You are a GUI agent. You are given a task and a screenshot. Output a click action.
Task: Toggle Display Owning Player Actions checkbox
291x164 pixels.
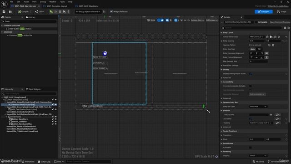(x=251, y=74)
